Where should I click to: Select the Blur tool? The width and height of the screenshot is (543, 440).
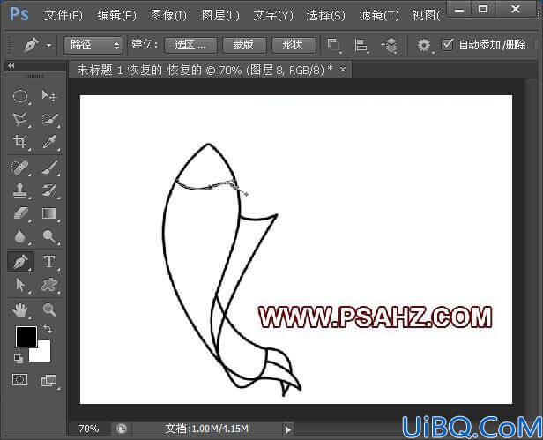20,236
